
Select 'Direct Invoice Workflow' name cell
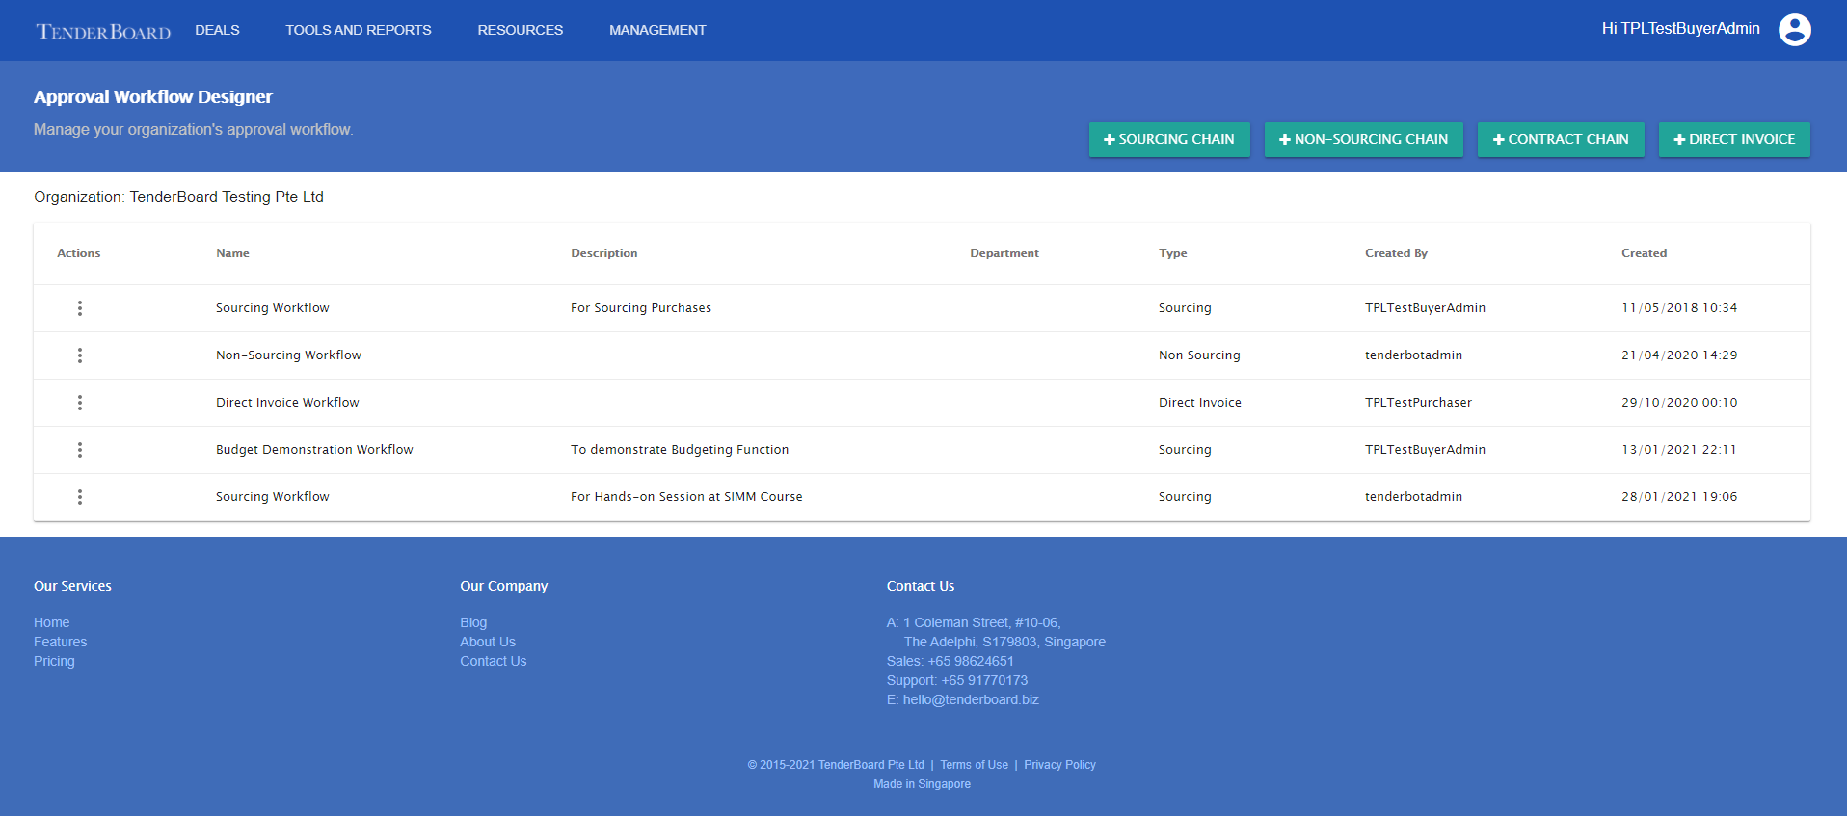pyautogui.click(x=287, y=403)
